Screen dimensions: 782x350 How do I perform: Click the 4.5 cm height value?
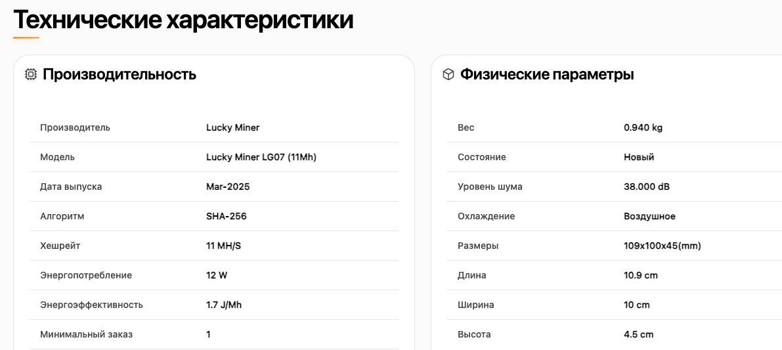click(638, 334)
